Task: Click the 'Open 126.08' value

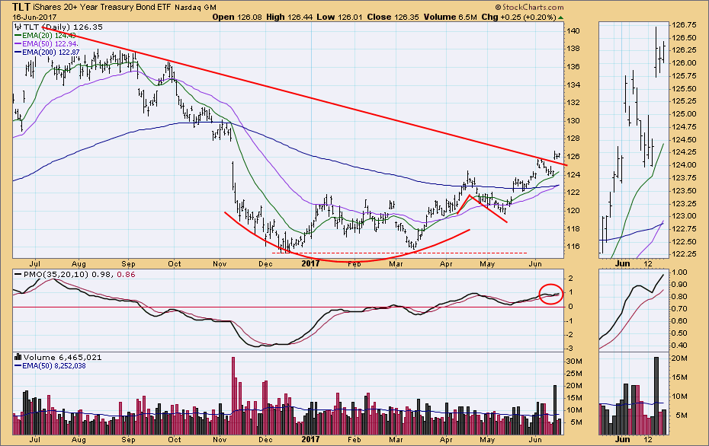Action: coord(237,18)
